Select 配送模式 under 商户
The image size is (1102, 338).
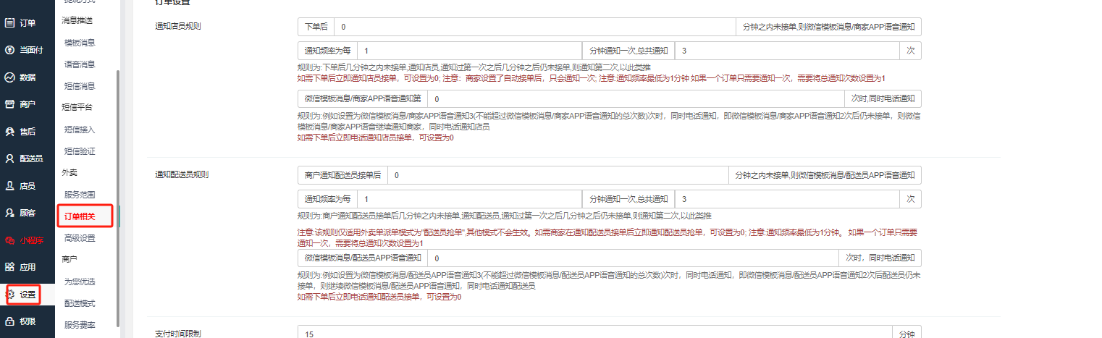pos(80,303)
